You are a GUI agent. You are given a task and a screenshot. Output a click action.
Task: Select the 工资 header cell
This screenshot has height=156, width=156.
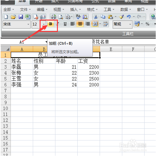pyautogui.click(x=89, y=61)
